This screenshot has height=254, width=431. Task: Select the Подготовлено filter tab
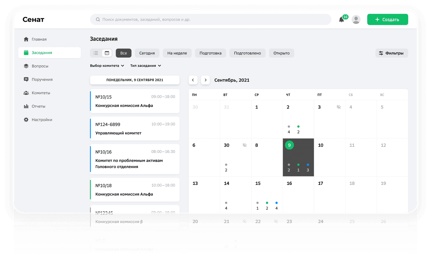tap(247, 53)
